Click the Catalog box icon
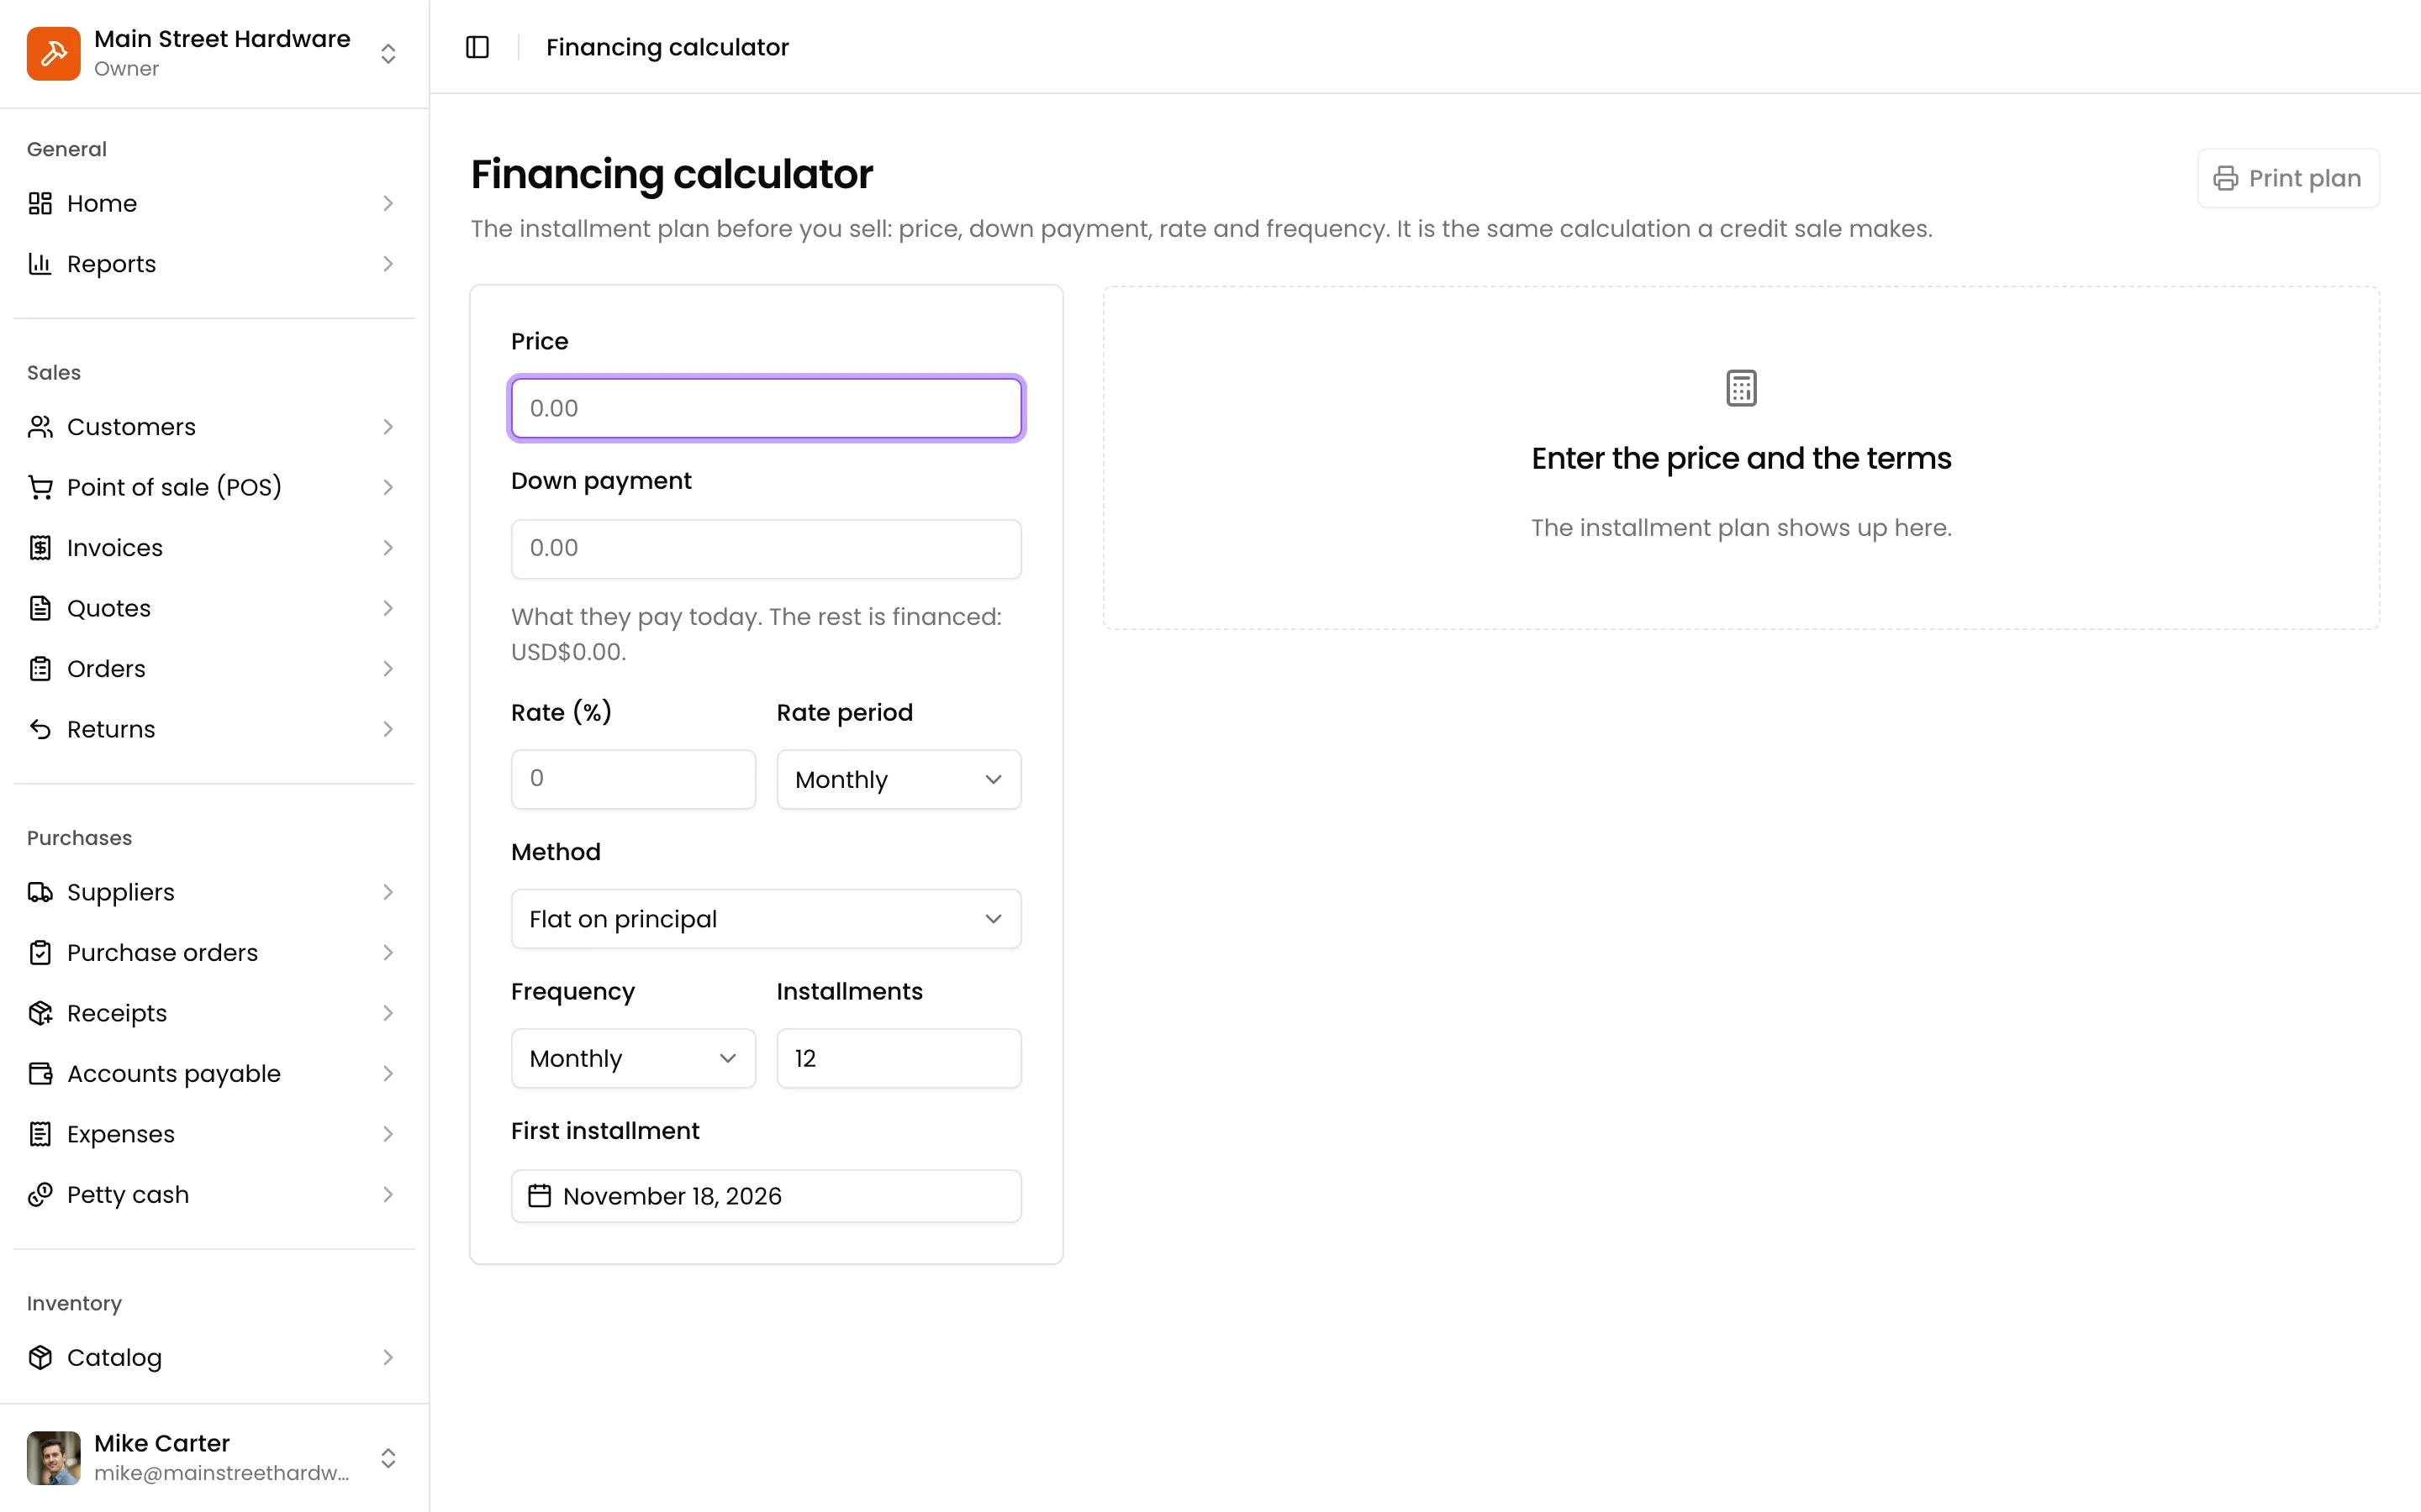 pyautogui.click(x=40, y=1357)
